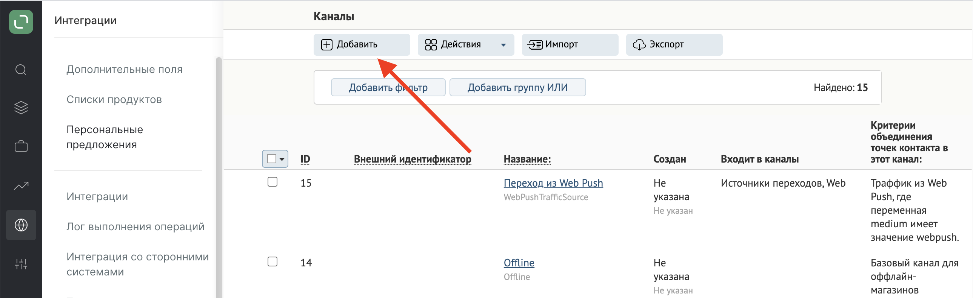
Task: Open the select-all checkbox dropdown arrow
Action: click(x=282, y=159)
